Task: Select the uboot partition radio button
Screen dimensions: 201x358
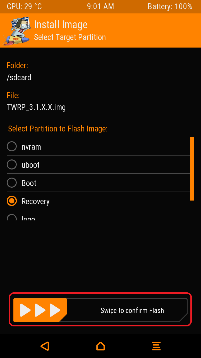Action: (x=12, y=164)
